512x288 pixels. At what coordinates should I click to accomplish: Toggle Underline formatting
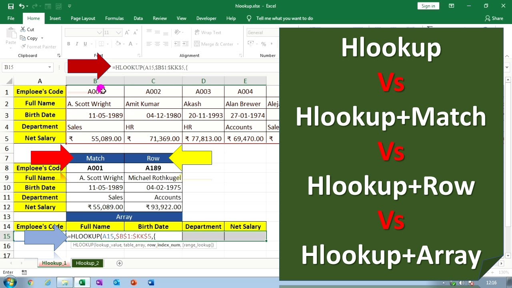pos(85,44)
